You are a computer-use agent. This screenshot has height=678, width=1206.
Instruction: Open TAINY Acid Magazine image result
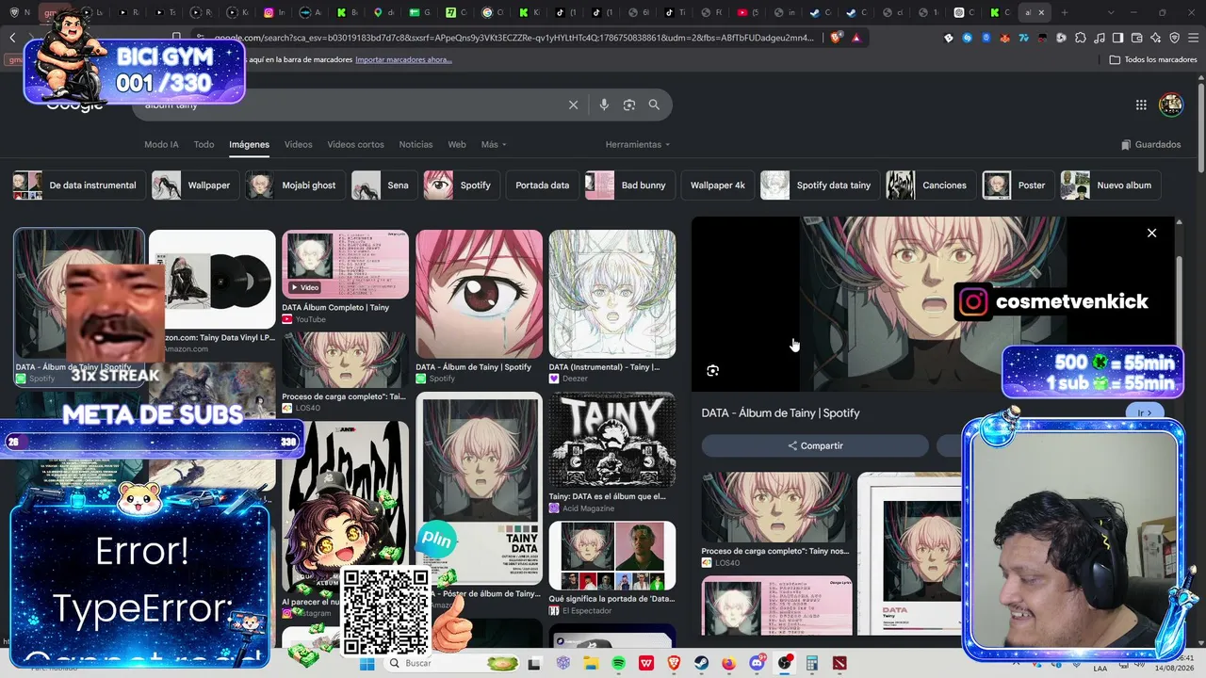[x=612, y=440]
